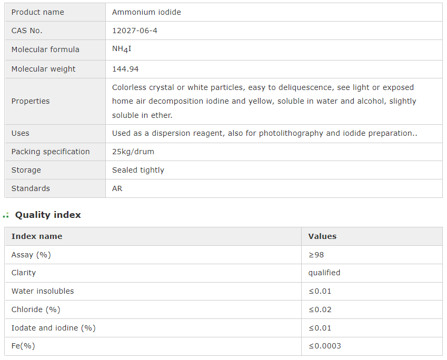The width and height of the screenshot is (447, 360).
Task: Click the Sealed tightly storage value
Action: tap(138, 170)
